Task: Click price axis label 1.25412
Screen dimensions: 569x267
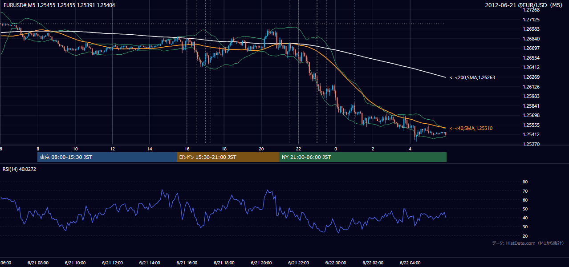Action: point(532,134)
